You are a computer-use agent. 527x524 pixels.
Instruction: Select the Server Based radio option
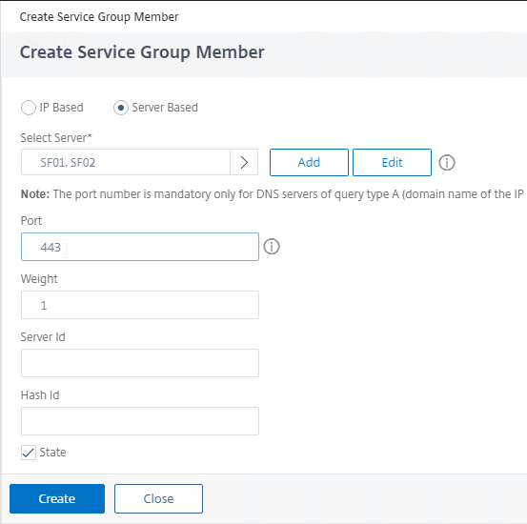click(121, 108)
